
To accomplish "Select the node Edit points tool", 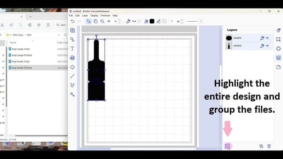I will pos(73,94).
